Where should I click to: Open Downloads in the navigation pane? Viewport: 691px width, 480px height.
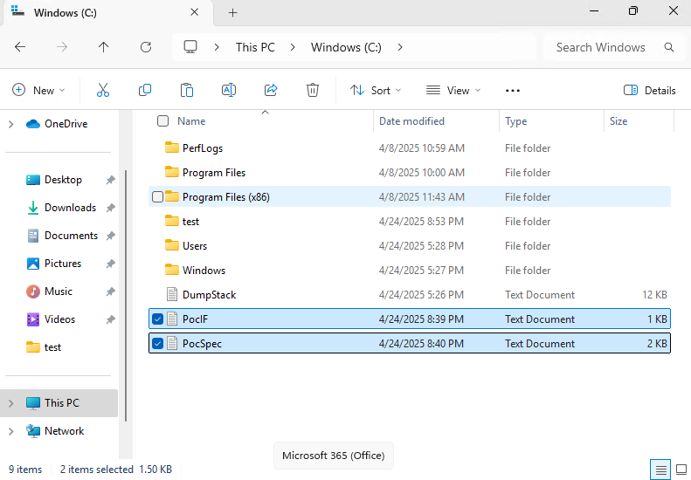(70, 208)
